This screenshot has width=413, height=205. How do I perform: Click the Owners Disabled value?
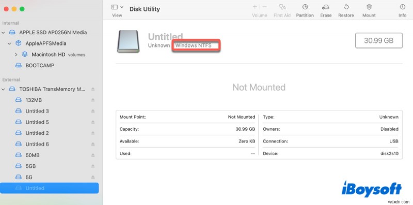point(389,129)
